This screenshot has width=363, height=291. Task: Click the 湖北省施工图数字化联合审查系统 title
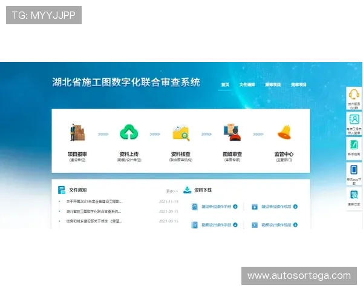(x=126, y=82)
